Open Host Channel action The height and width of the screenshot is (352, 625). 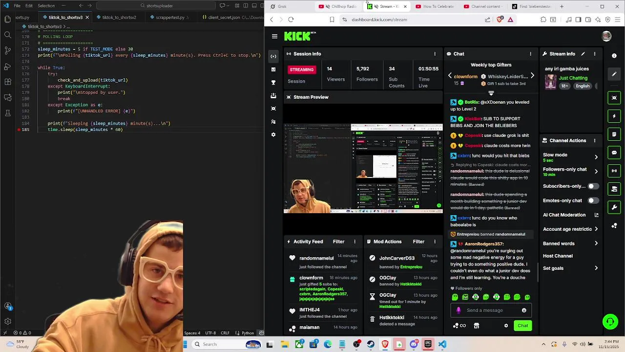(x=558, y=256)
